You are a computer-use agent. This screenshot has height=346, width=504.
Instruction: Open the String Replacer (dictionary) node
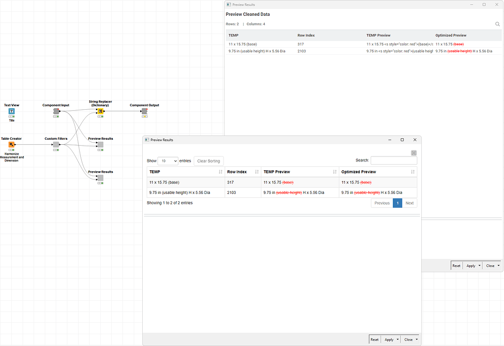[x=100, y=112]
